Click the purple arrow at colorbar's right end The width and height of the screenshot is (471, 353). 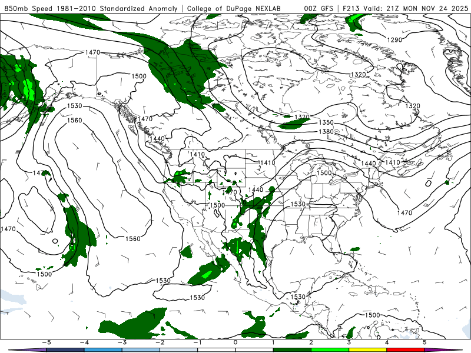[x=444, y=350]
